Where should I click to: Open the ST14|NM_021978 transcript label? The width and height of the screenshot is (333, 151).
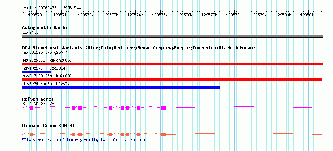[38, 104]
